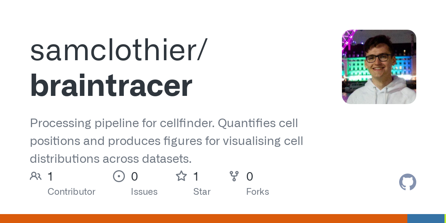Screen dimensions: 446x223
Task: Click the contributors people icon
Action: click(x=36, y=176)
